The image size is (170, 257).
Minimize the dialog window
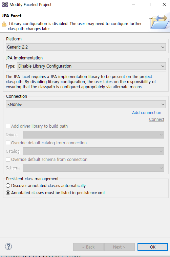point(133,4)
